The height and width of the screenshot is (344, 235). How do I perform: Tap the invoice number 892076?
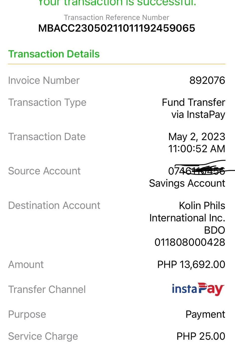(x=207, y=81)
